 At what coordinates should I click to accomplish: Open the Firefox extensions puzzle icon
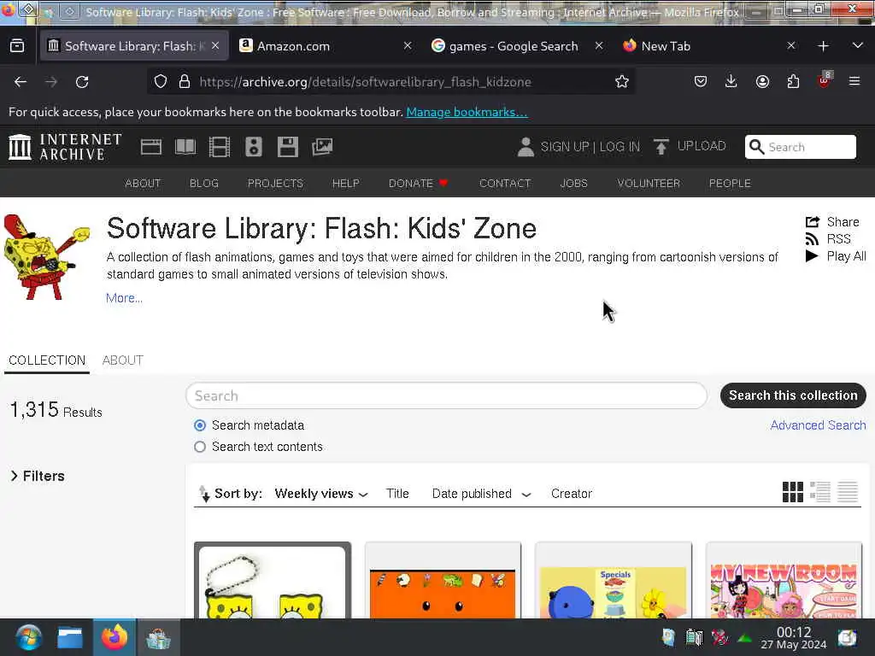pos(793,81)
